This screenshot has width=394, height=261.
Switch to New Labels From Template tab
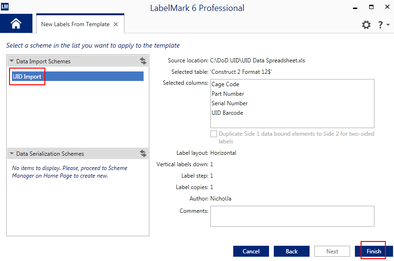[75, 24]
